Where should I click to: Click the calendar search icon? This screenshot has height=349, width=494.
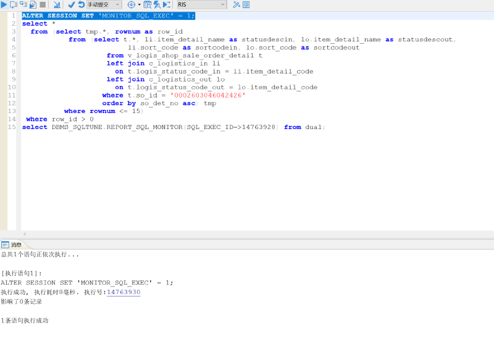pos(147,5)
